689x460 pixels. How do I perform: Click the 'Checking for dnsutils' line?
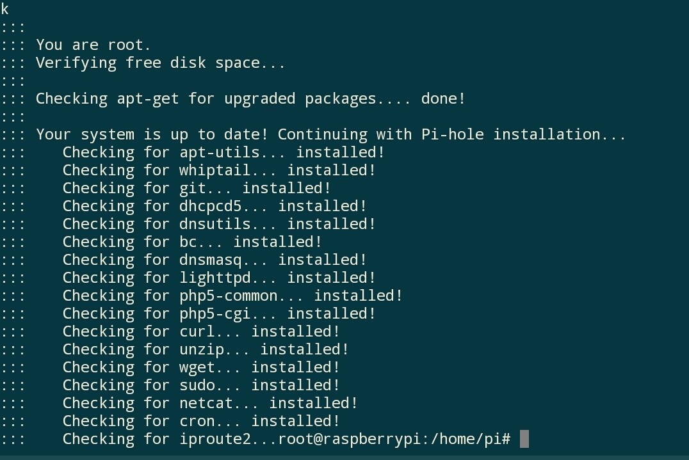(219, 224)
